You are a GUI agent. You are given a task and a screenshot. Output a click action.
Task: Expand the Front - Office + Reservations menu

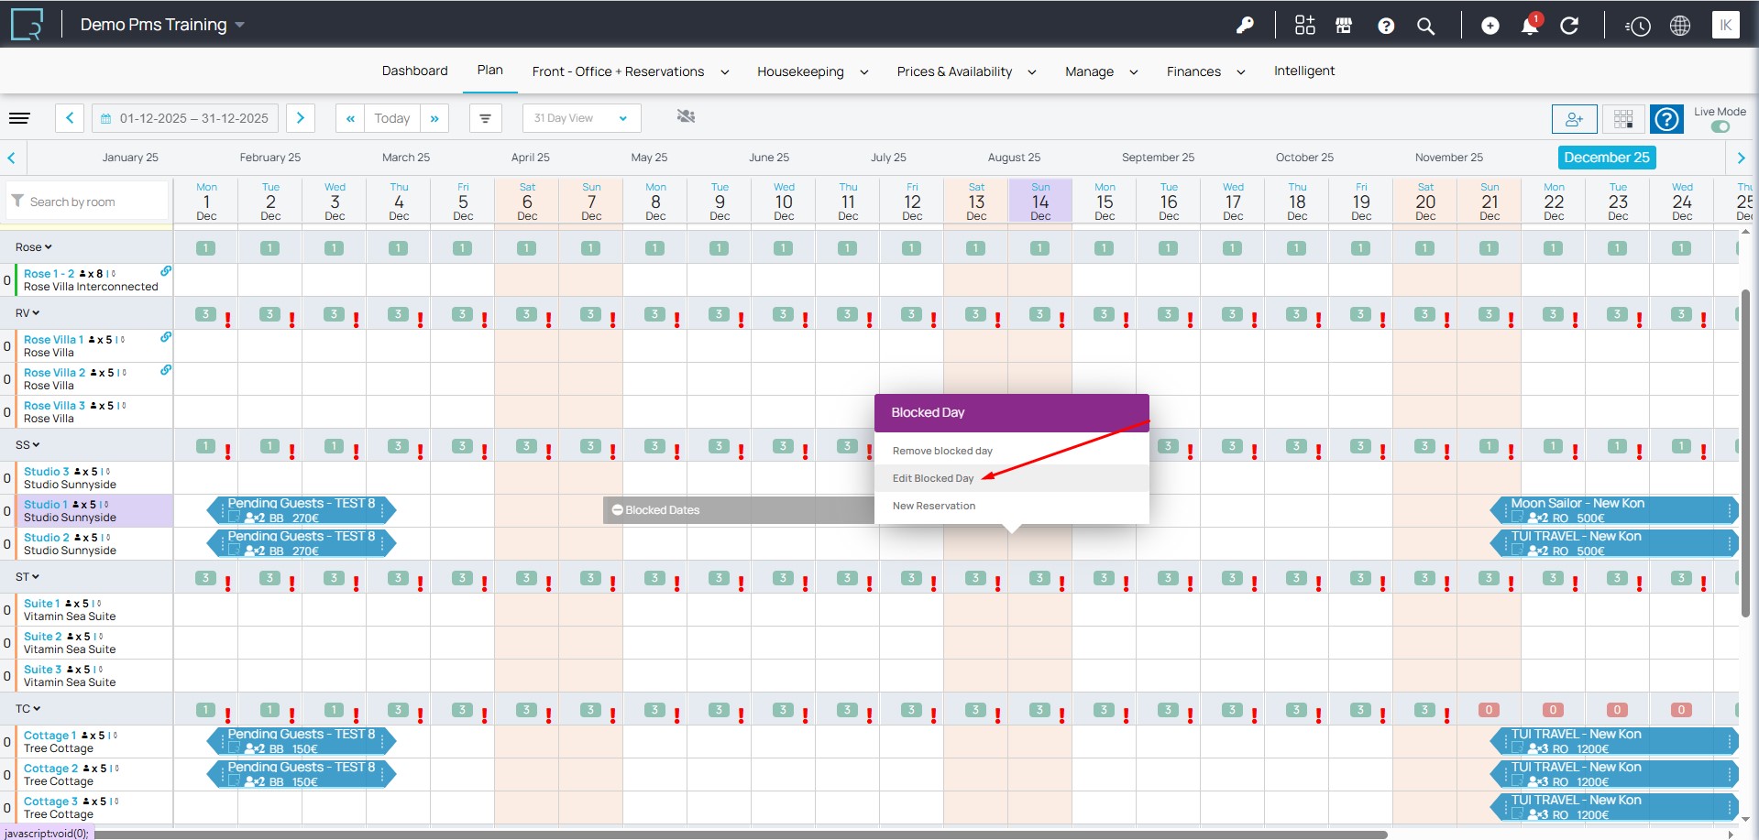(631, 71)
